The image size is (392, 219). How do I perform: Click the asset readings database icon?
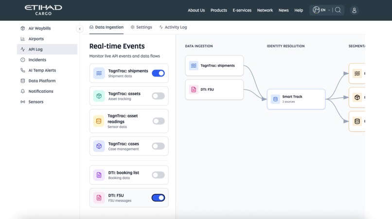click(x=99, y=121)
